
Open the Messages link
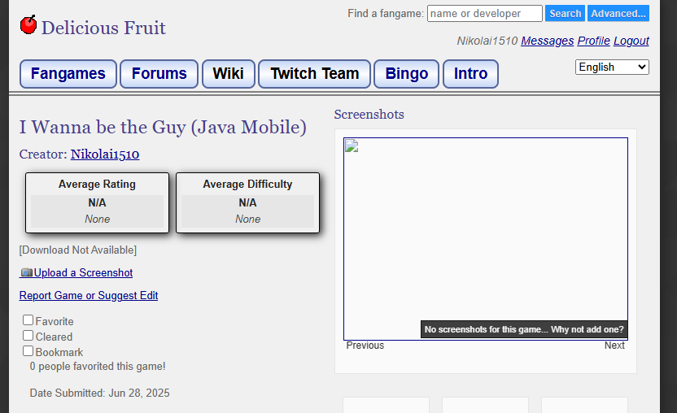point(547,41)
